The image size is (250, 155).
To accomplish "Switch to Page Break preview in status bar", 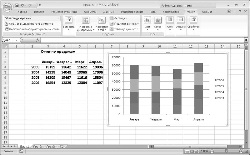I will tap(197, 151).
